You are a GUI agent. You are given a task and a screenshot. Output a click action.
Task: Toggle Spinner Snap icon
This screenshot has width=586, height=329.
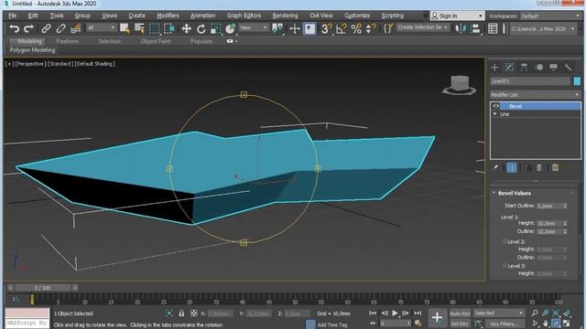[x=371, y=28]
